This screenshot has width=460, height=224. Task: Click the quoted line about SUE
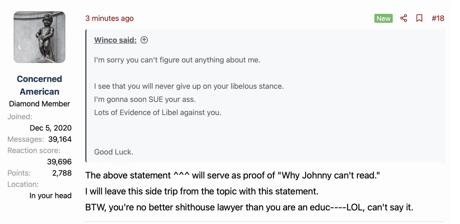145,100
